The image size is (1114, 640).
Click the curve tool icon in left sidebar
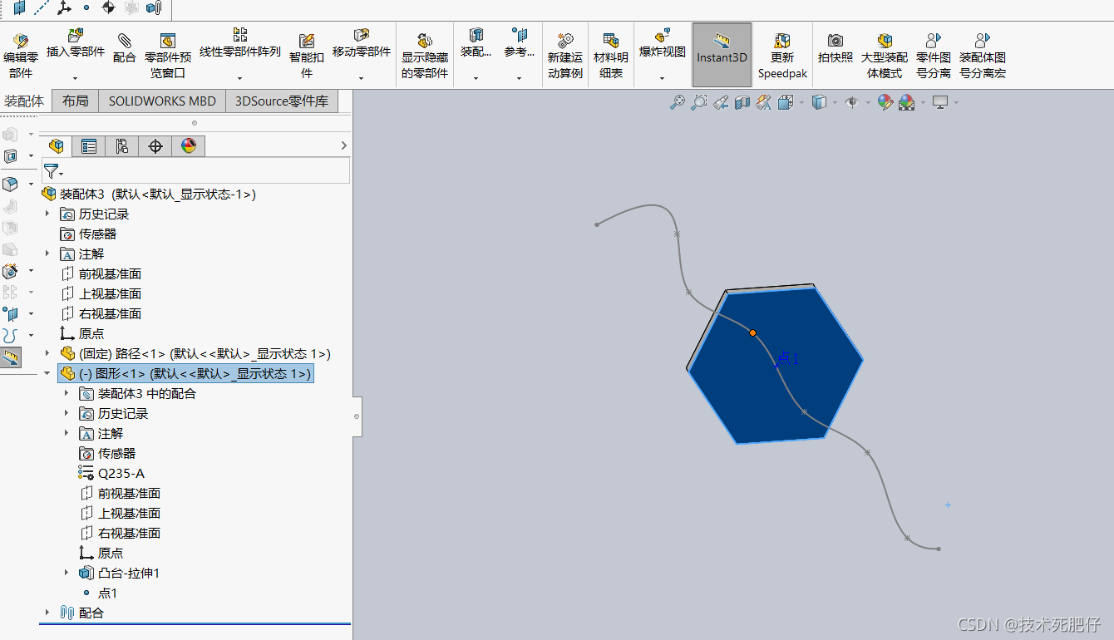pyautogui.click(x=10, y=336)
